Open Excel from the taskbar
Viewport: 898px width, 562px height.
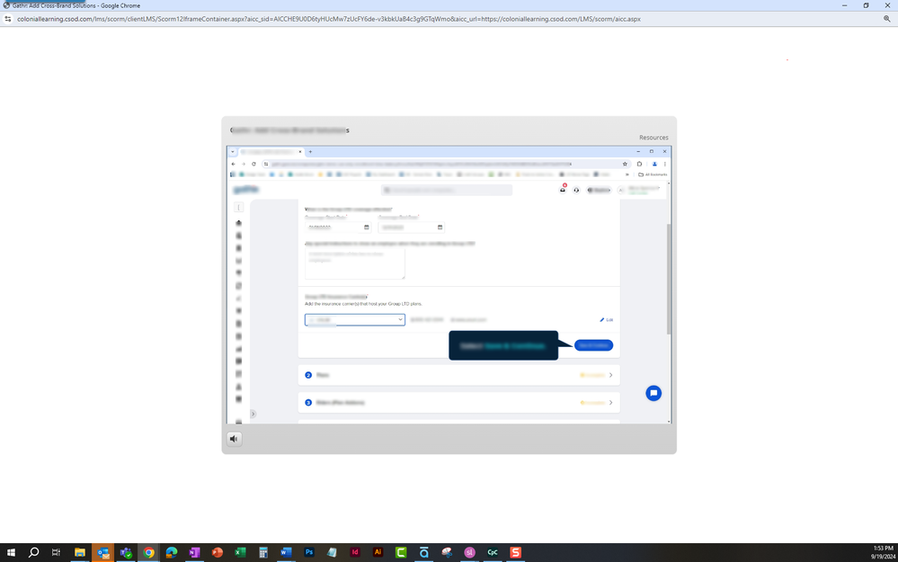240,552
